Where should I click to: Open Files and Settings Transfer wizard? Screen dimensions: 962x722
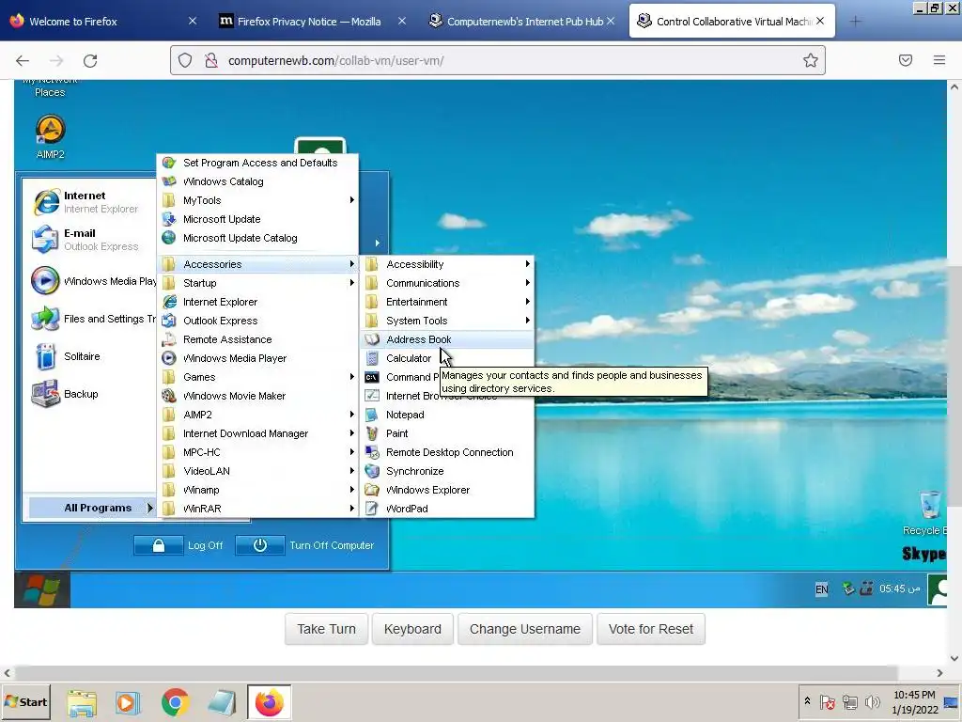pyautogui.click(x=93, y=319)
